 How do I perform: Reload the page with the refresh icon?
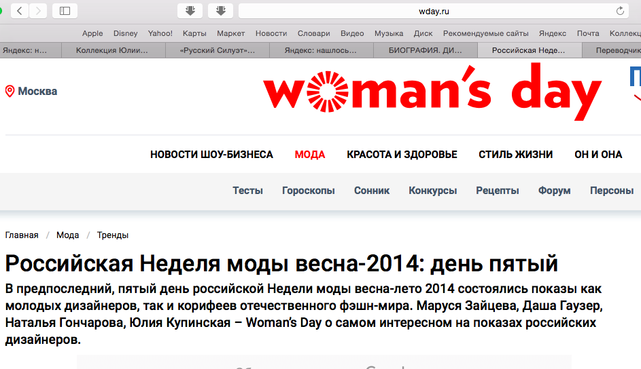coord(620,11)
